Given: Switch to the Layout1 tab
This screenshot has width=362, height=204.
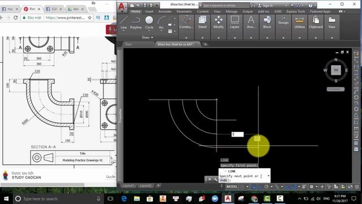Looking at the screenshot, I should tap(128, 185).
